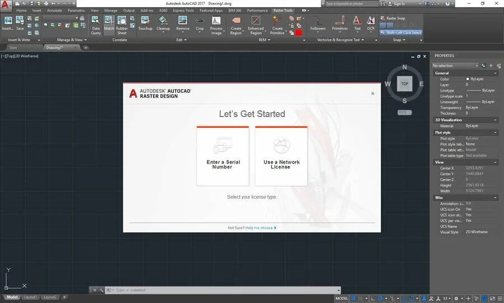504x303 pixels.
Task: Choose Enter a Serial Number option
Action: pyautogui.click(x=223, y=156)
